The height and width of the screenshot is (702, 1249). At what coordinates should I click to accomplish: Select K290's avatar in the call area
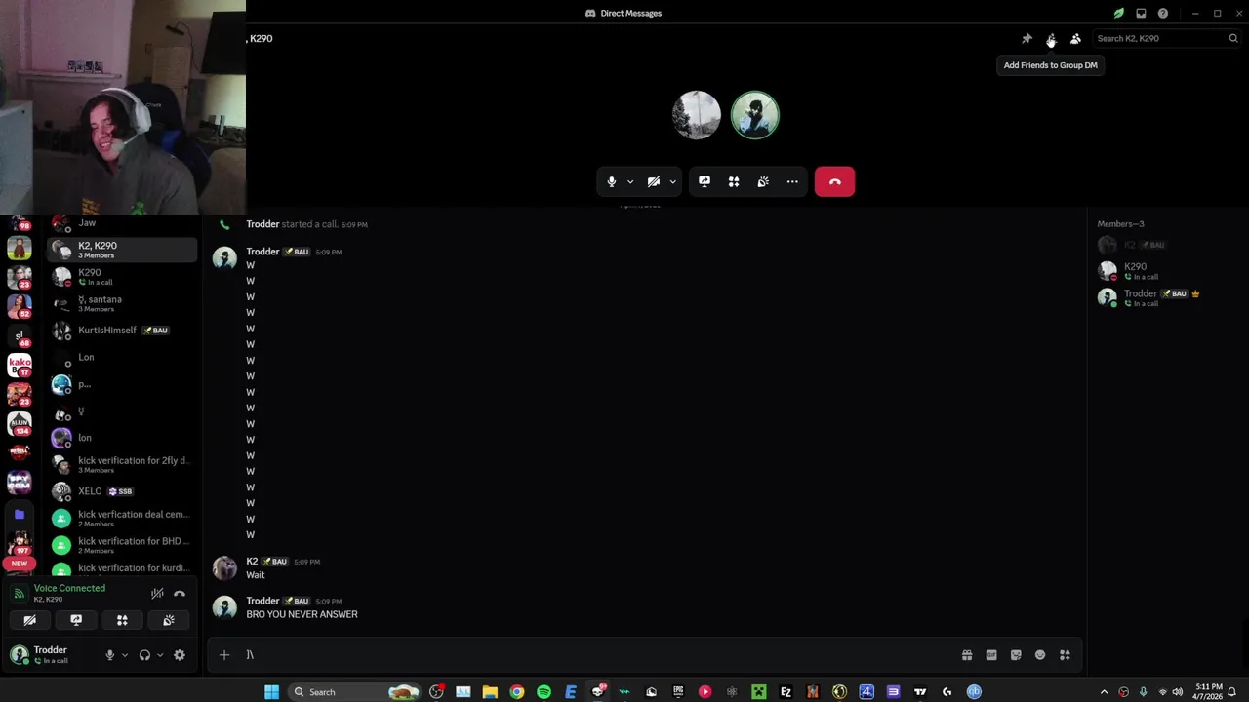(697, 115)
